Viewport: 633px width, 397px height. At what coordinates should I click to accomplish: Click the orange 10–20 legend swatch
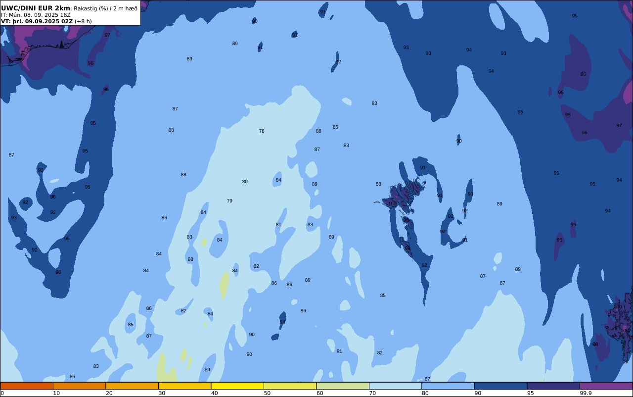coord(79,386)
